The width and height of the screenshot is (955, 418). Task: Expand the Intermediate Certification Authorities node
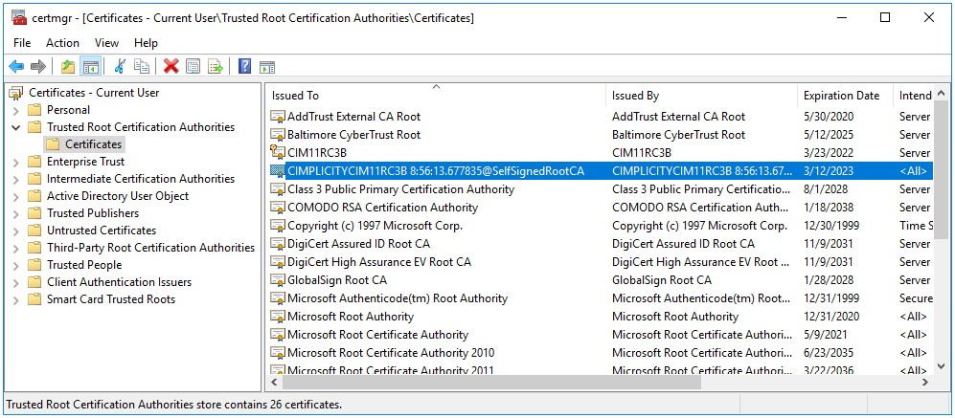click(16, 179)
